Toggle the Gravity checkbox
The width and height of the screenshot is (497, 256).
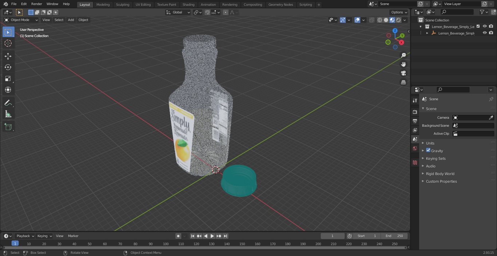coord(428,150)
